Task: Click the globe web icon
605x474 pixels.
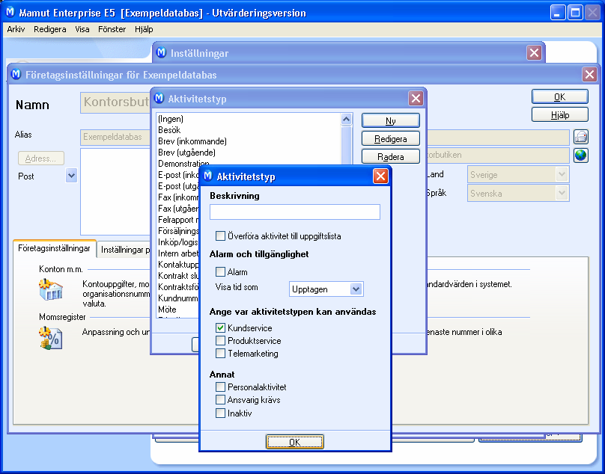Action: tap(581, 155)
